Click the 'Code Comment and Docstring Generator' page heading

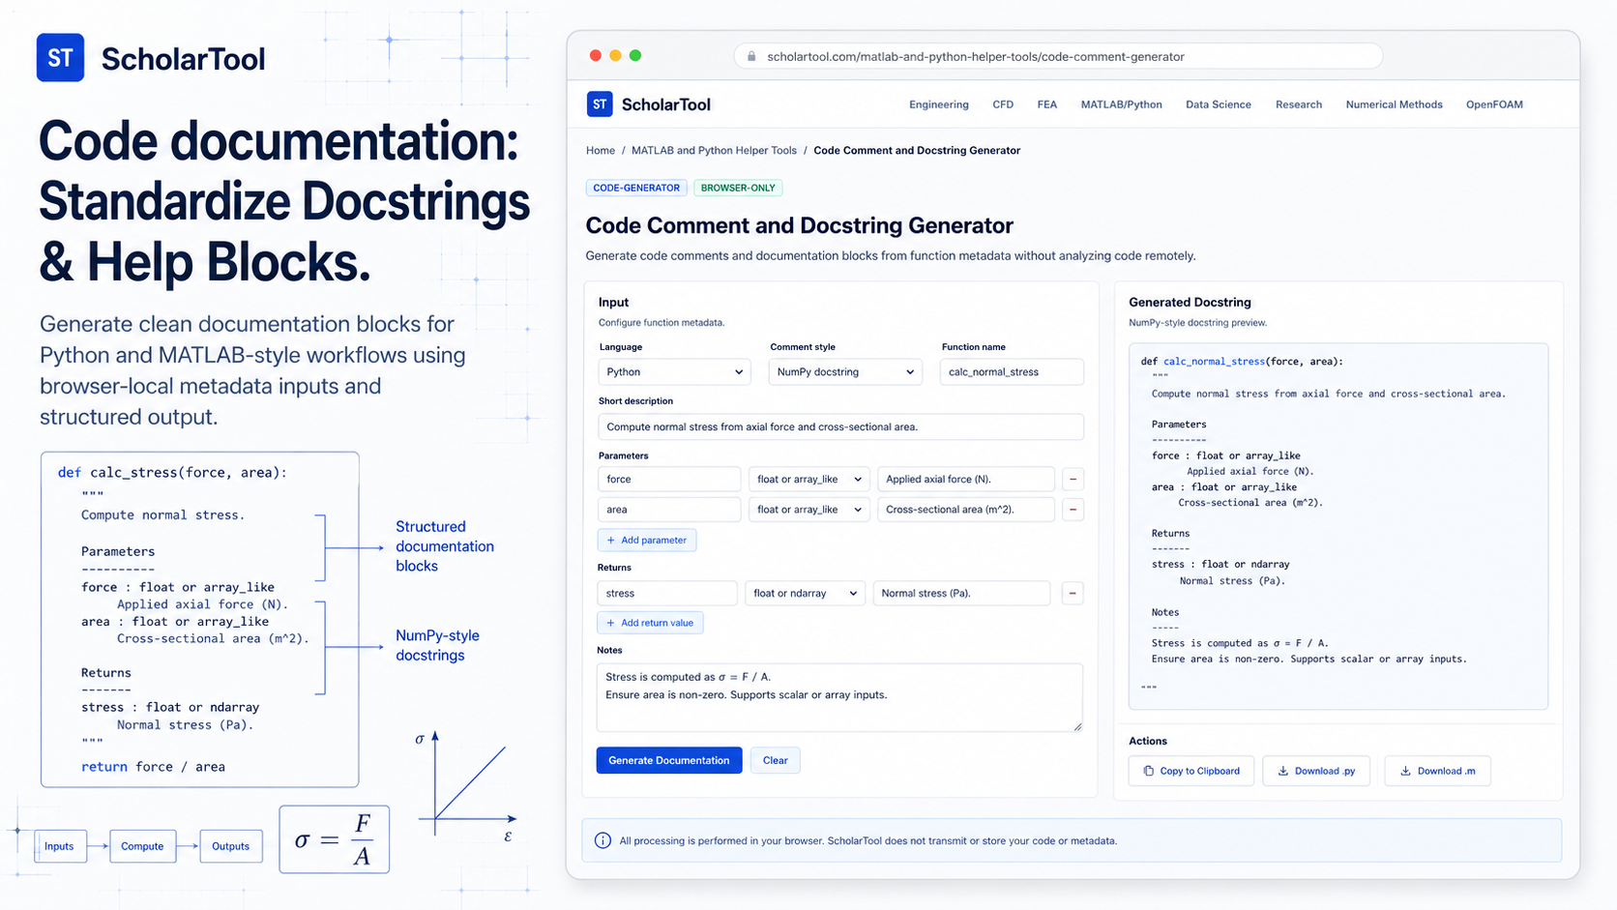[x=800, y=225]
